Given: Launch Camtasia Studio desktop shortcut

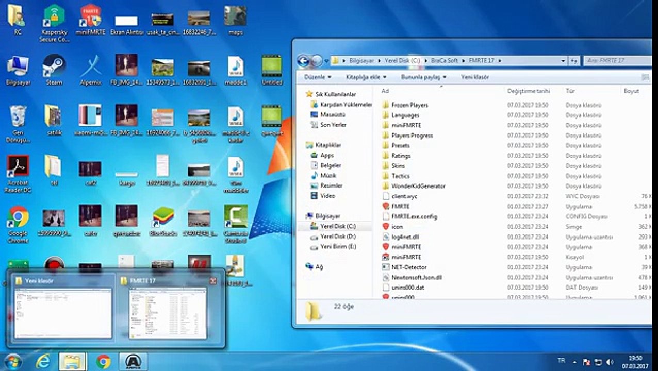Looking at the screenshot, I should 236,224.
